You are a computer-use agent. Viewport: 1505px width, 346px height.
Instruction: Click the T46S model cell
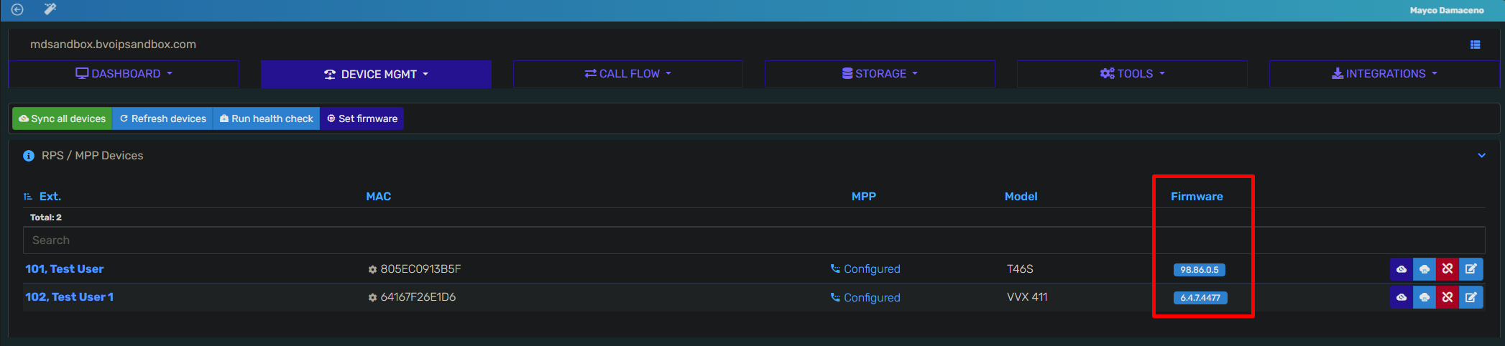(1020, 269)
